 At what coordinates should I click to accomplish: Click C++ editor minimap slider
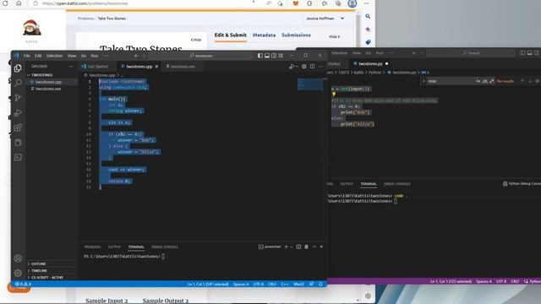[310, 84]
